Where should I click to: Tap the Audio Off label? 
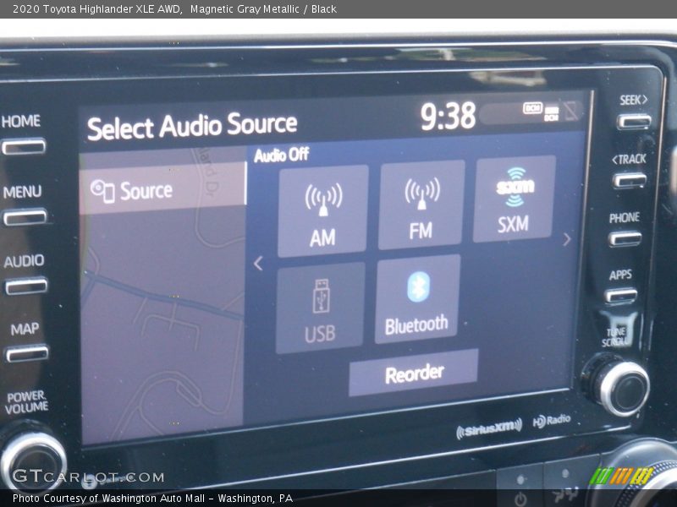282,155
